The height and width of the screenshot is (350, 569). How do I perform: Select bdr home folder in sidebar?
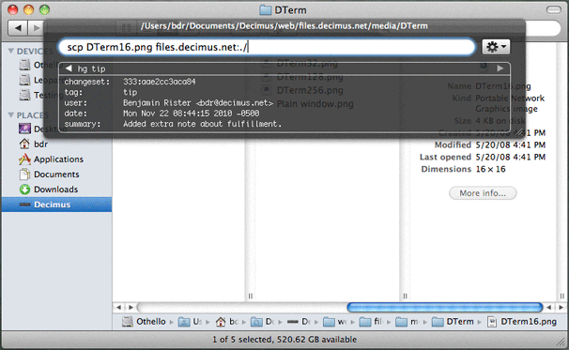coord(41,144)
